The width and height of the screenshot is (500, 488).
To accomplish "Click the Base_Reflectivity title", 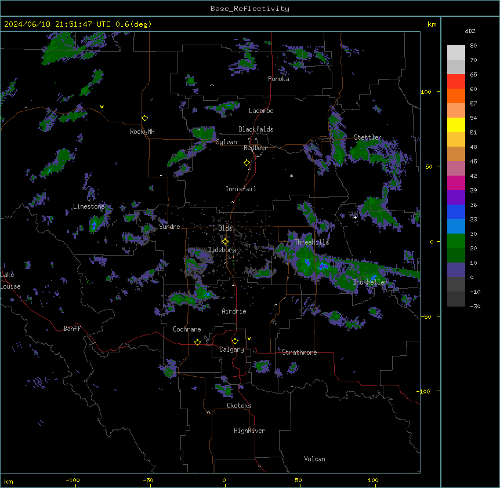I will click(x=250, y=9).
